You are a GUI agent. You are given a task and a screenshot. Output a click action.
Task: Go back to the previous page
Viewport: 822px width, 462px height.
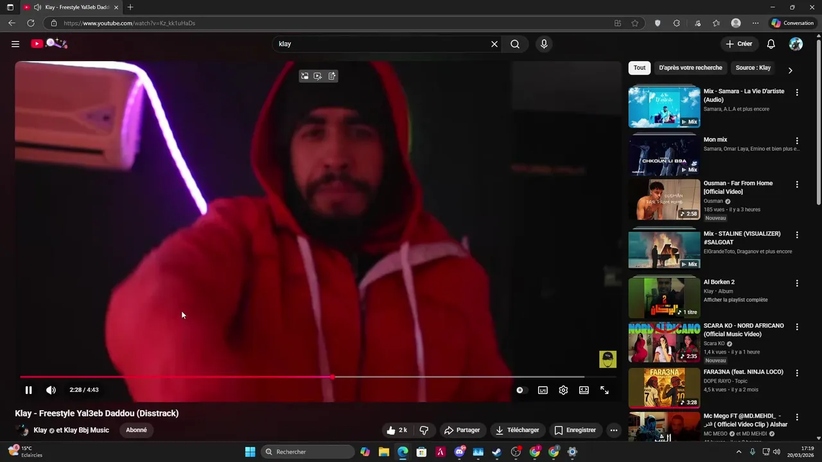(12, 23)
